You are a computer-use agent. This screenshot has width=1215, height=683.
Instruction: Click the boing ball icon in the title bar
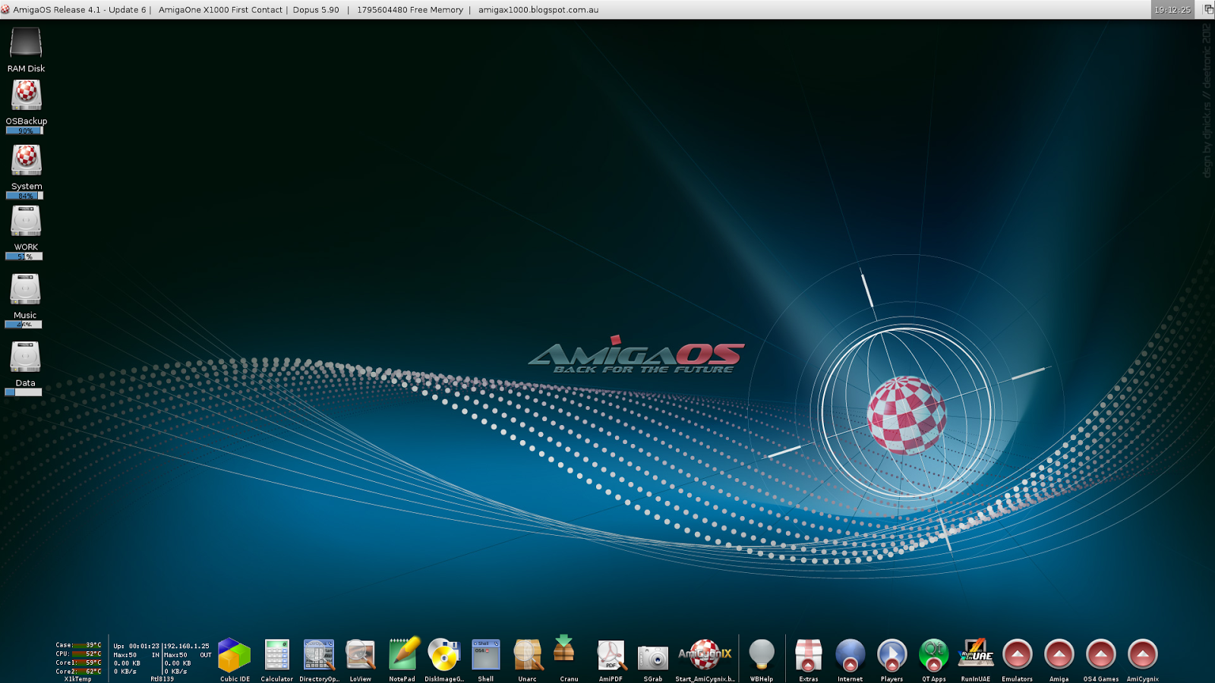[x=5, y=10]
